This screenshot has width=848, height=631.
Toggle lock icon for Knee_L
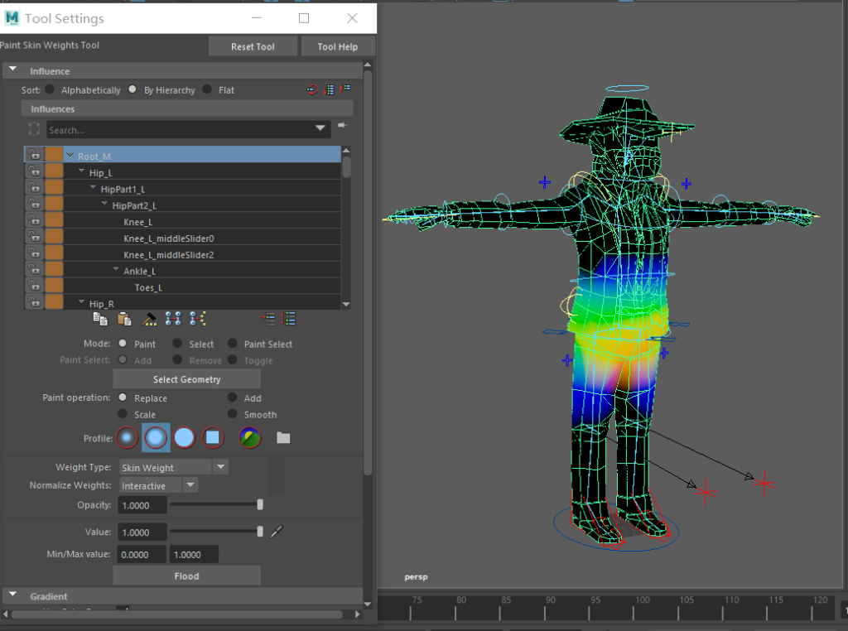[x=34, y=220]
